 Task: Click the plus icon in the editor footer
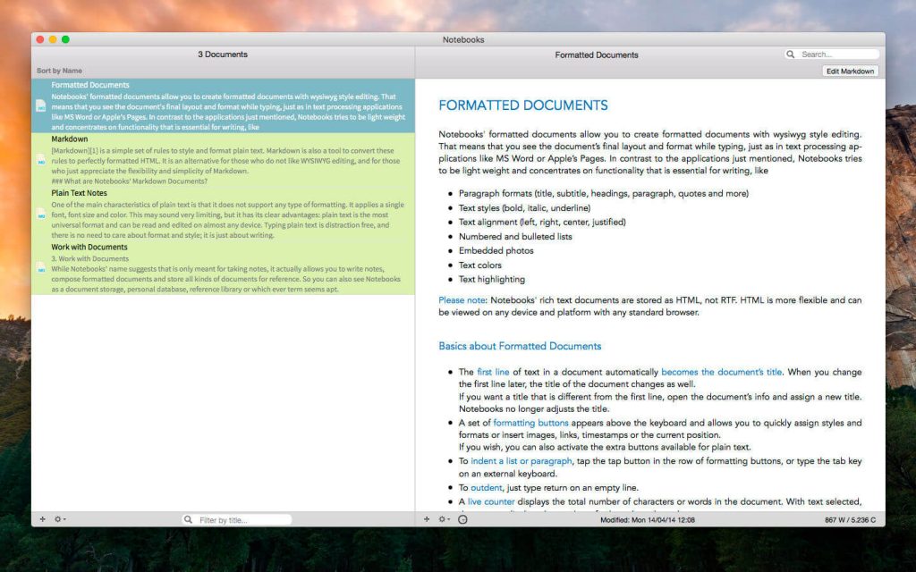pyautogui.click(x=428, y=518)
